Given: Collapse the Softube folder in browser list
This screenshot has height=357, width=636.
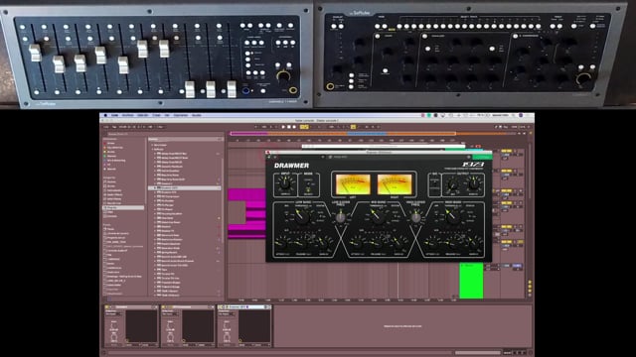Looking at the screenshot, I should point(153,150).
